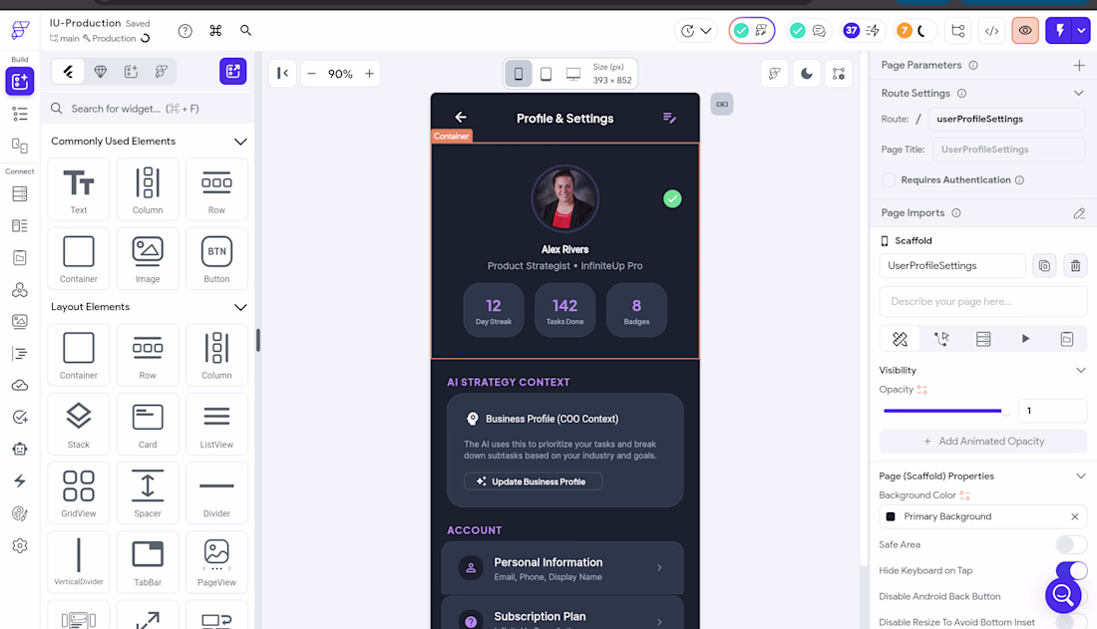The image size is (1097, 629).
Task: Click back arrow in Profile & Settings
Action: pos(461,117)
